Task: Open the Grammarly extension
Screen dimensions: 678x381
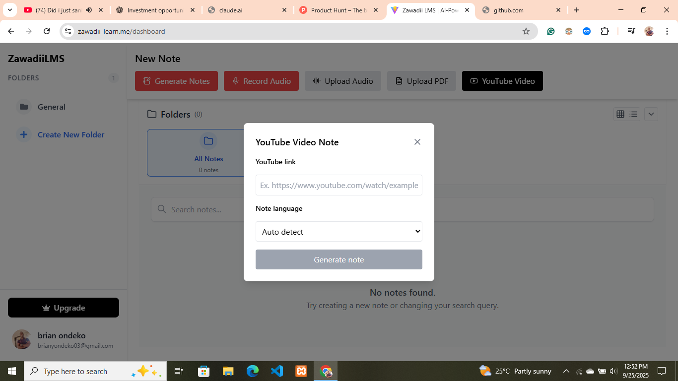Action: pos(551,31)
